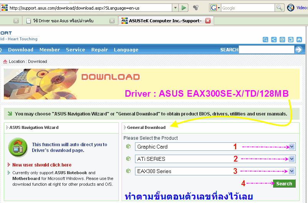The width and height of the screenshot is (308, 203).
Task: Click the green Navigation Wizard computer icon
Action: (x=18, y=147)
